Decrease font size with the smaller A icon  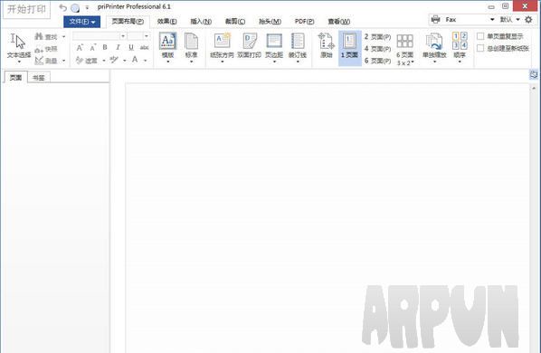tap(92, 48)
